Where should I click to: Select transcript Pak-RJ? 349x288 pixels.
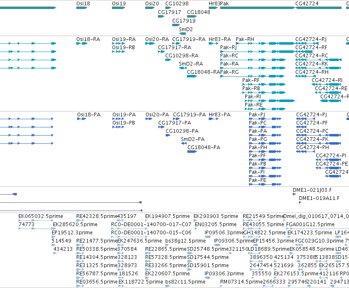[x=258, y=52]
